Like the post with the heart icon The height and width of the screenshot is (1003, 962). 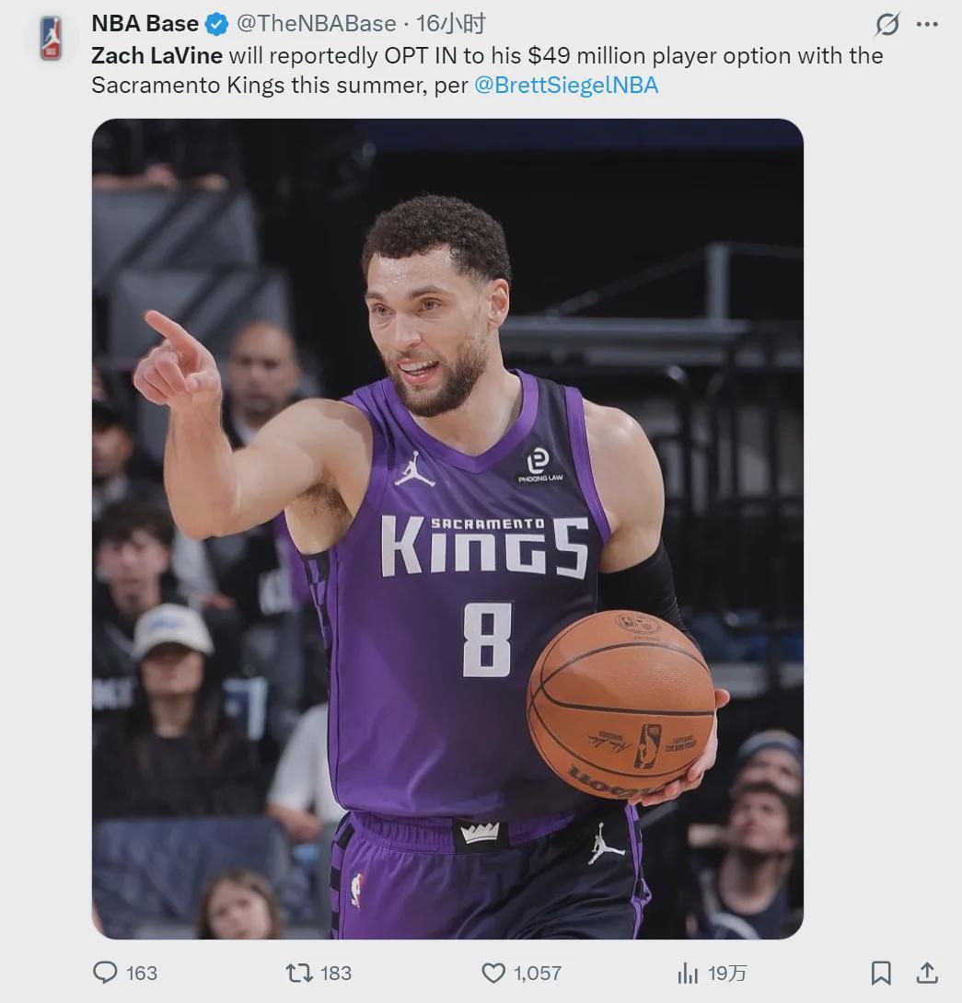(494, 973)
